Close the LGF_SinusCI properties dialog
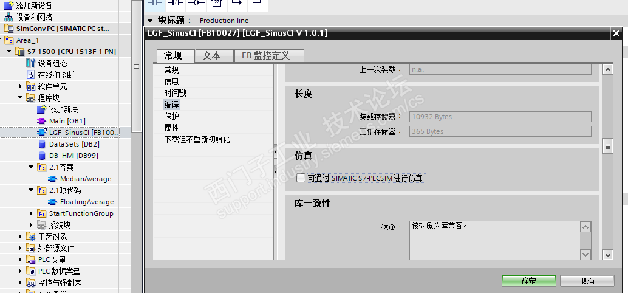 click(x=616, y=33)
